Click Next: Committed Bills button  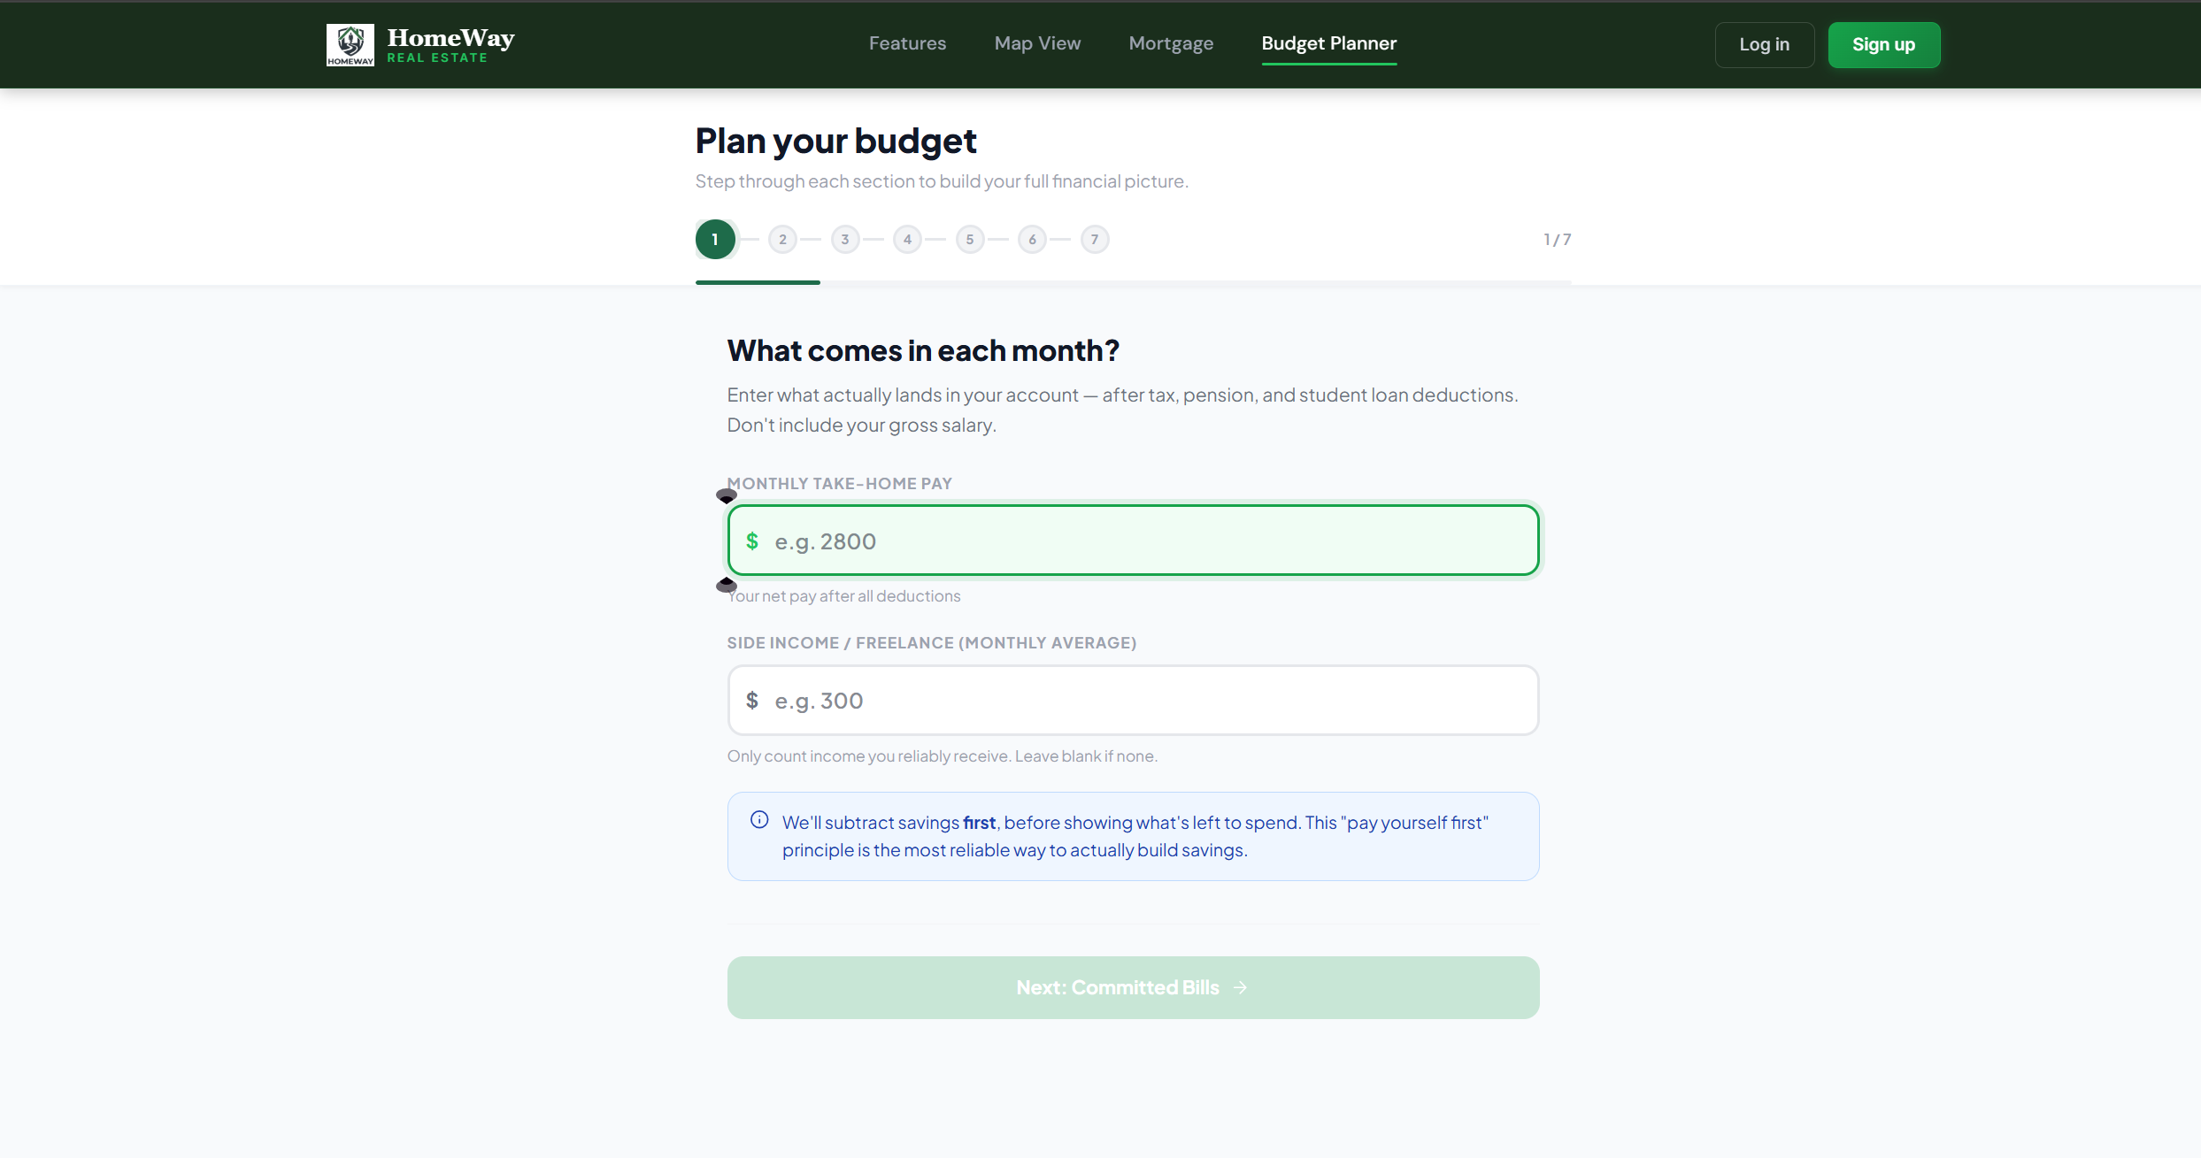click(1133, 987)
